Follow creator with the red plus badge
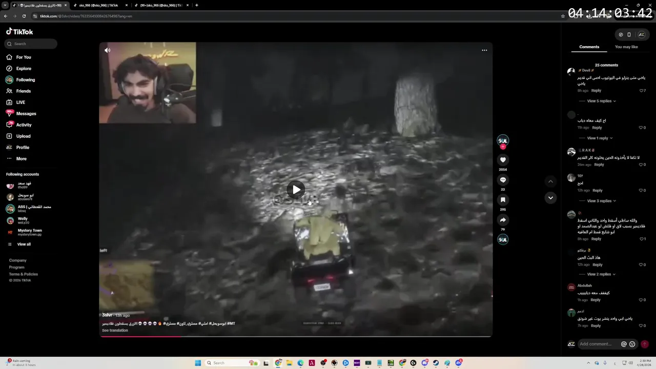 click(503, 147)
